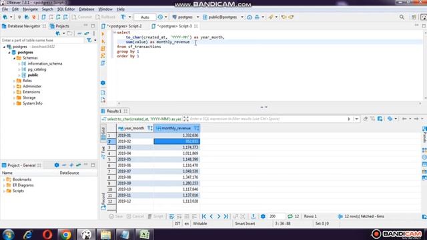Select the 2019-08 year_month cell
The image size is (427, 240).
click(x=135, y=177)
